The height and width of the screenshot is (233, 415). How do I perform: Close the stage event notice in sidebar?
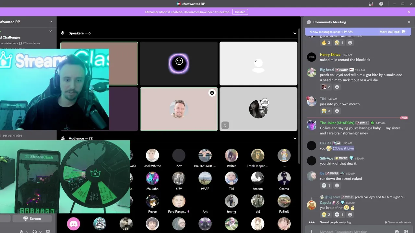click(50, 31)
